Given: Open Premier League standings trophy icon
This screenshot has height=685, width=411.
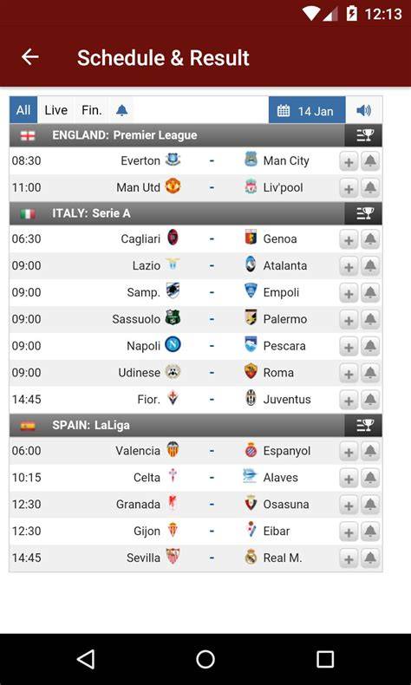Looking at the screenshot, I should (363, 135).
